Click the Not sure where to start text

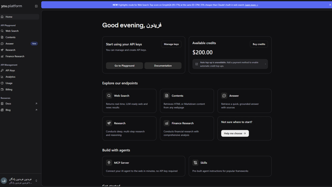[x=237, y=122]
